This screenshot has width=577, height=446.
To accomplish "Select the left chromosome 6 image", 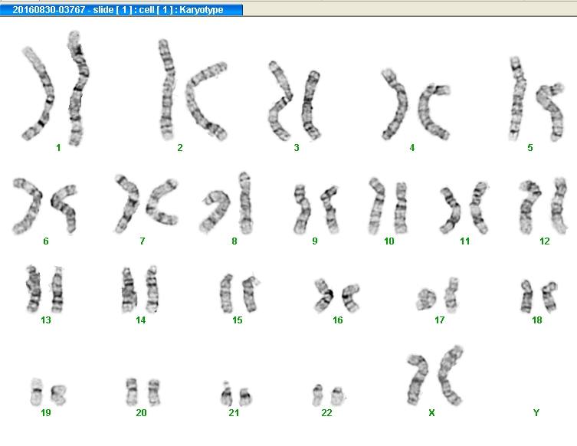I will click(x=29, y=206).
